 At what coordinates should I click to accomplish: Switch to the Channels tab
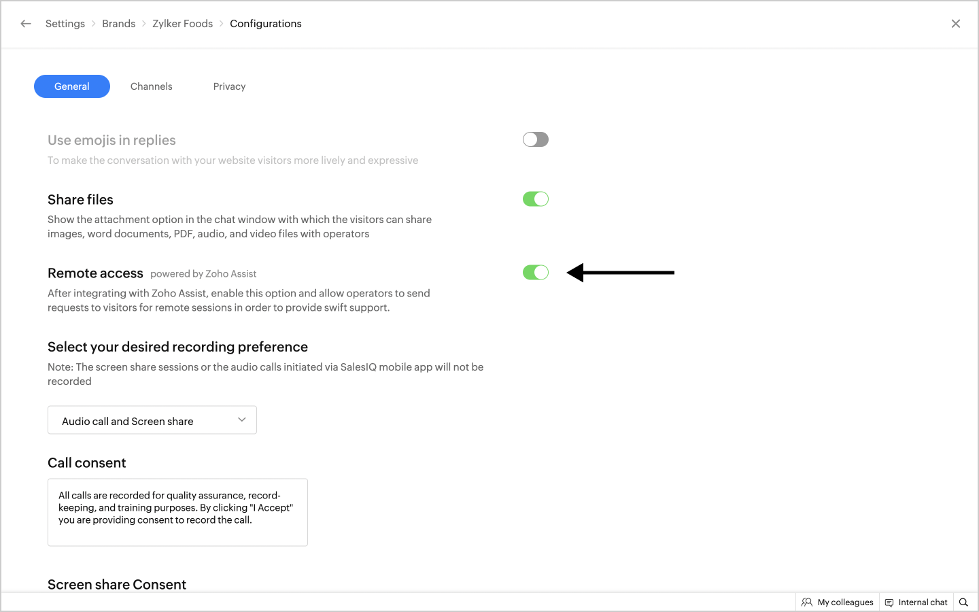coord(151,86)
